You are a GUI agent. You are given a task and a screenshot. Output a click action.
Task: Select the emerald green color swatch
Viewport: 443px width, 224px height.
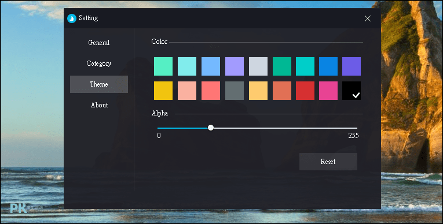coord(282,66)
